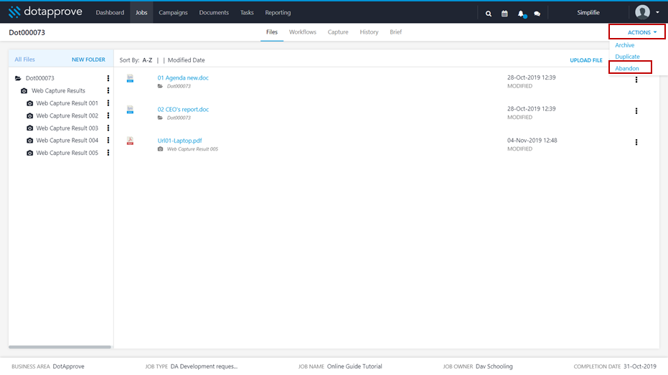Open kebab menu for Web Capture Result 003
Image resolution: width=668 pixels, height=375 pixels.
(x=108, y=128)
